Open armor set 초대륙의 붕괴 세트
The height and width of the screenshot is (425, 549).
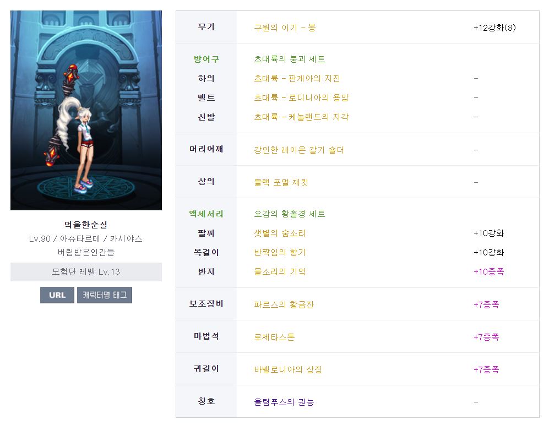[x=289, y=59]
